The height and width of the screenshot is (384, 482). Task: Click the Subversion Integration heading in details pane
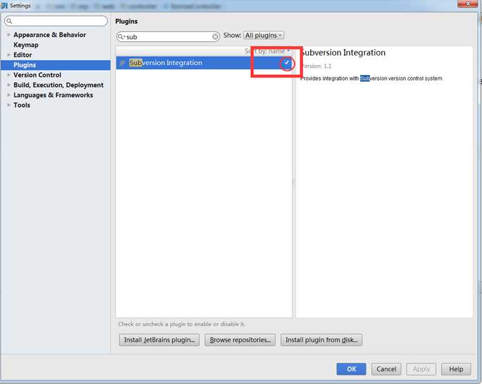(343, 52)
